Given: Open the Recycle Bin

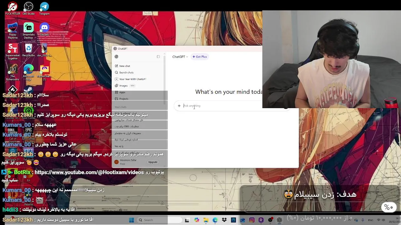Looking at the screenshot, I should [x=29, y=50].
